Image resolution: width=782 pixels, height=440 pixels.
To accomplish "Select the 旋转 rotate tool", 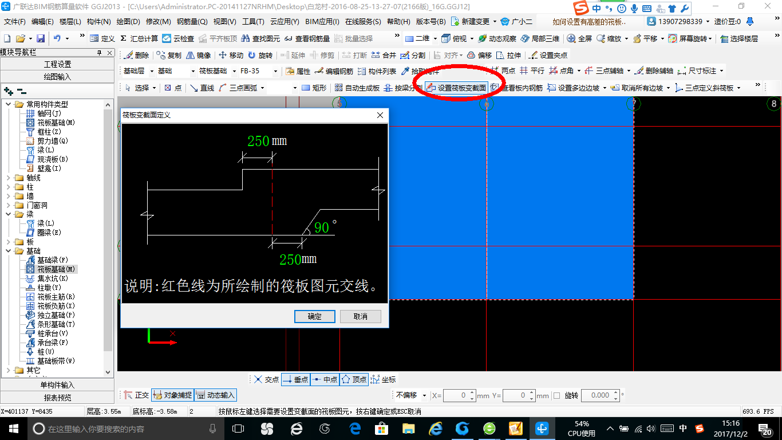I will pos(260,55).
